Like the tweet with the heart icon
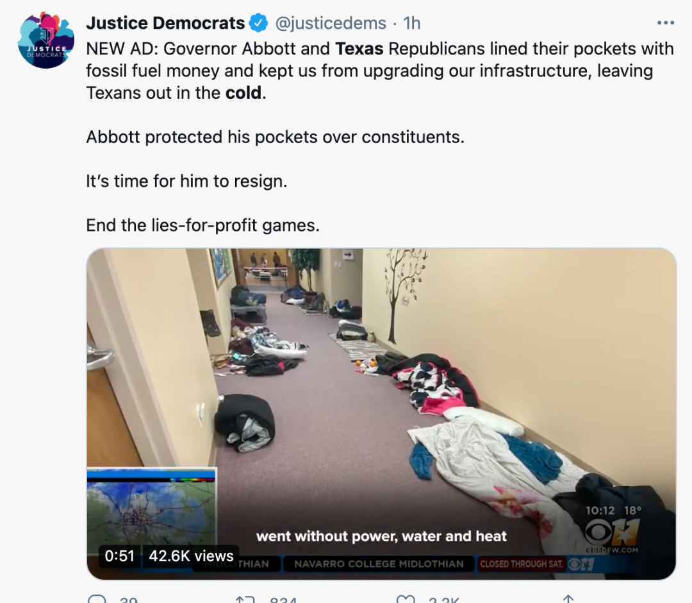Viewport: 692px width, 603px height. (x=406, y=599)
